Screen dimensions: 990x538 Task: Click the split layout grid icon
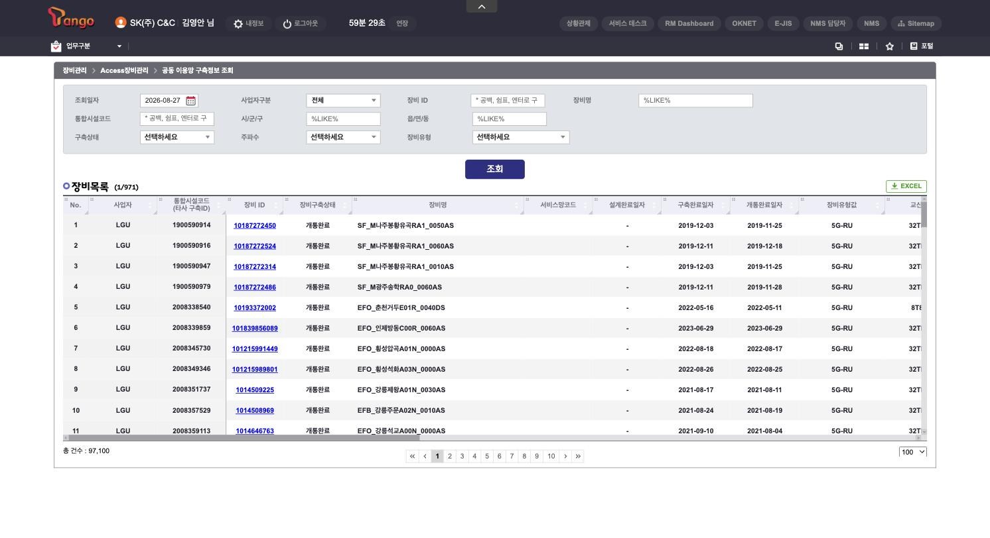tap(864, 46)
